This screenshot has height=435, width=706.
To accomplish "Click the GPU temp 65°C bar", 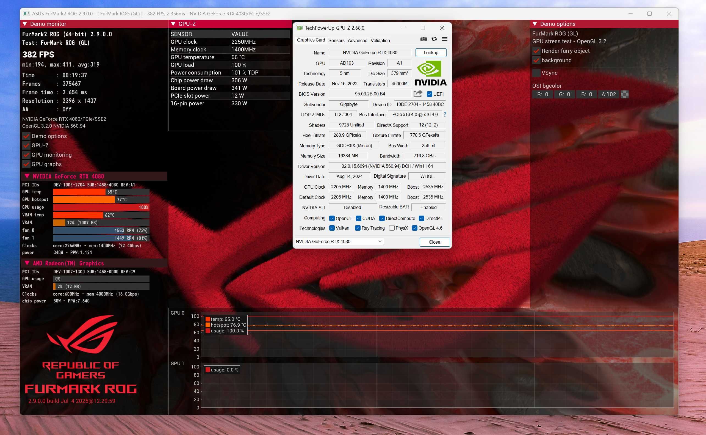I will tap(101, 192).
